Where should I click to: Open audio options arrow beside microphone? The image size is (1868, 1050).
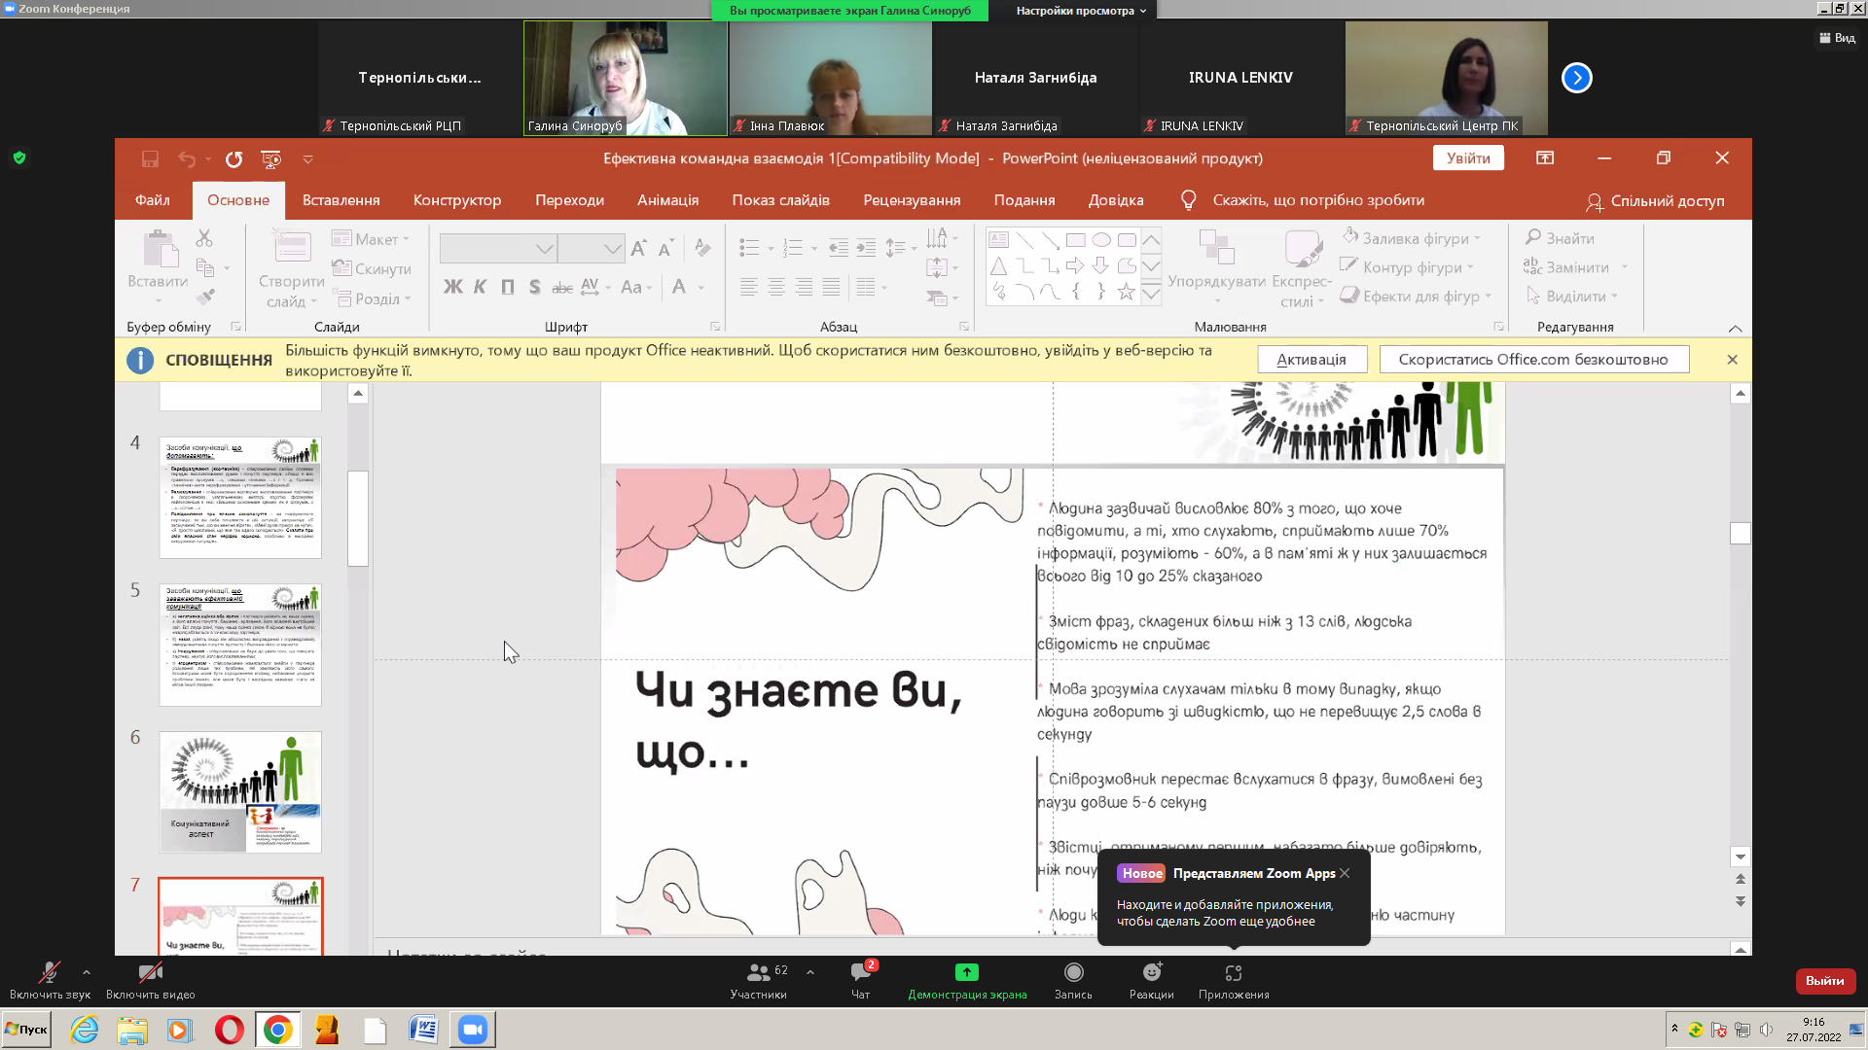click(87, 971)
